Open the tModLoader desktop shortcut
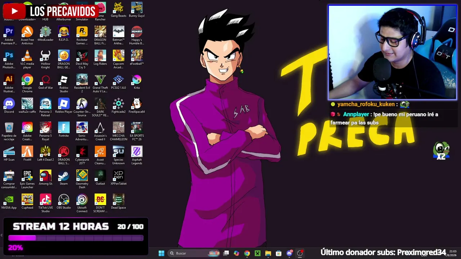 tap(45, 34)
